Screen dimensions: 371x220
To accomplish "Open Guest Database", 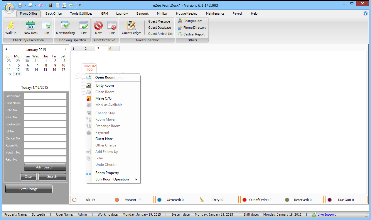I will (x=159, y=28).
